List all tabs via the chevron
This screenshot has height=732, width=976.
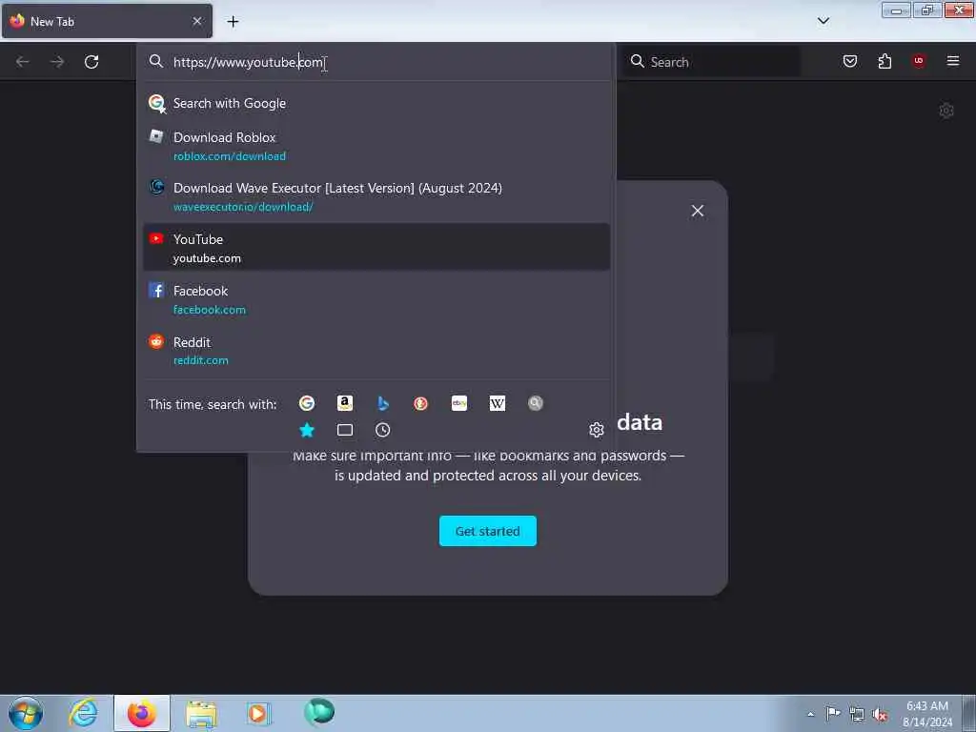[x=823, y=21]
